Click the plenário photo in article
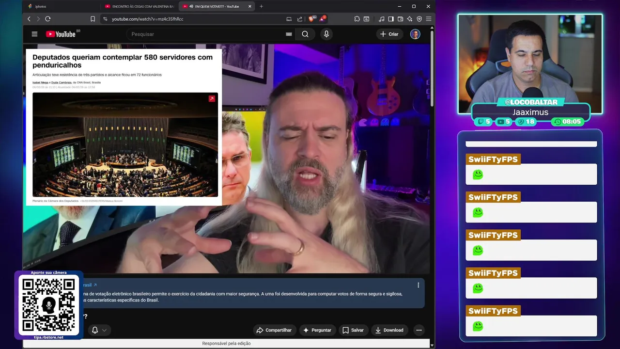The image size is (620, 349). pos(125,144)
